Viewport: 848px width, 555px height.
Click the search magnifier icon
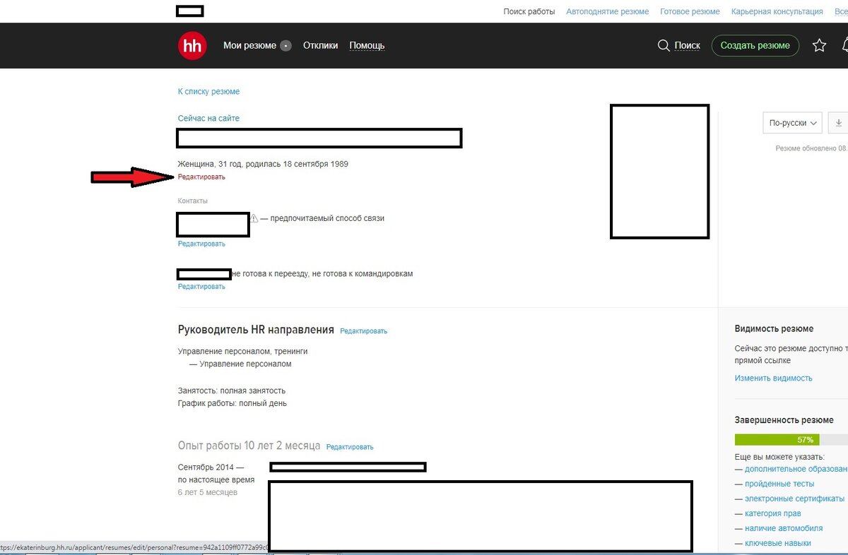click(664, 46)
